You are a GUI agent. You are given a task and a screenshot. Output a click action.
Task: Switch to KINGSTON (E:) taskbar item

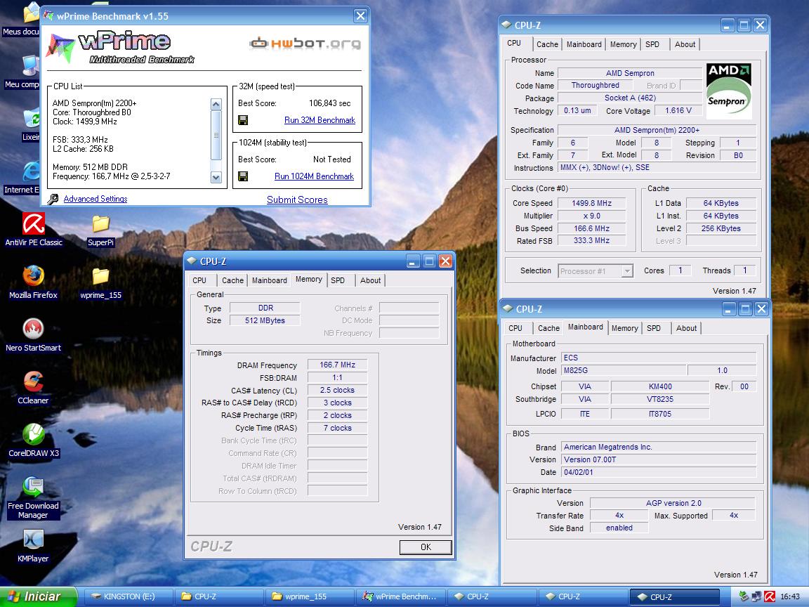(127, 596)
